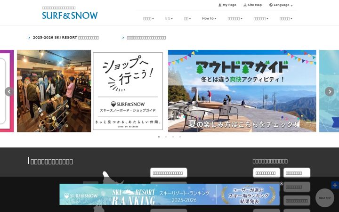Expand the blue plus side button
This screenshot has width=339, height=212.
coord(335,185)
